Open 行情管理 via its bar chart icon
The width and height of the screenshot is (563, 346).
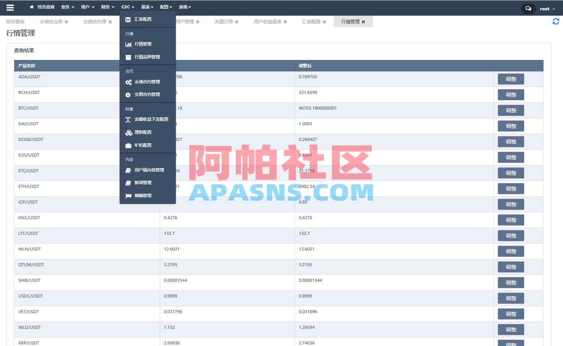129,44
